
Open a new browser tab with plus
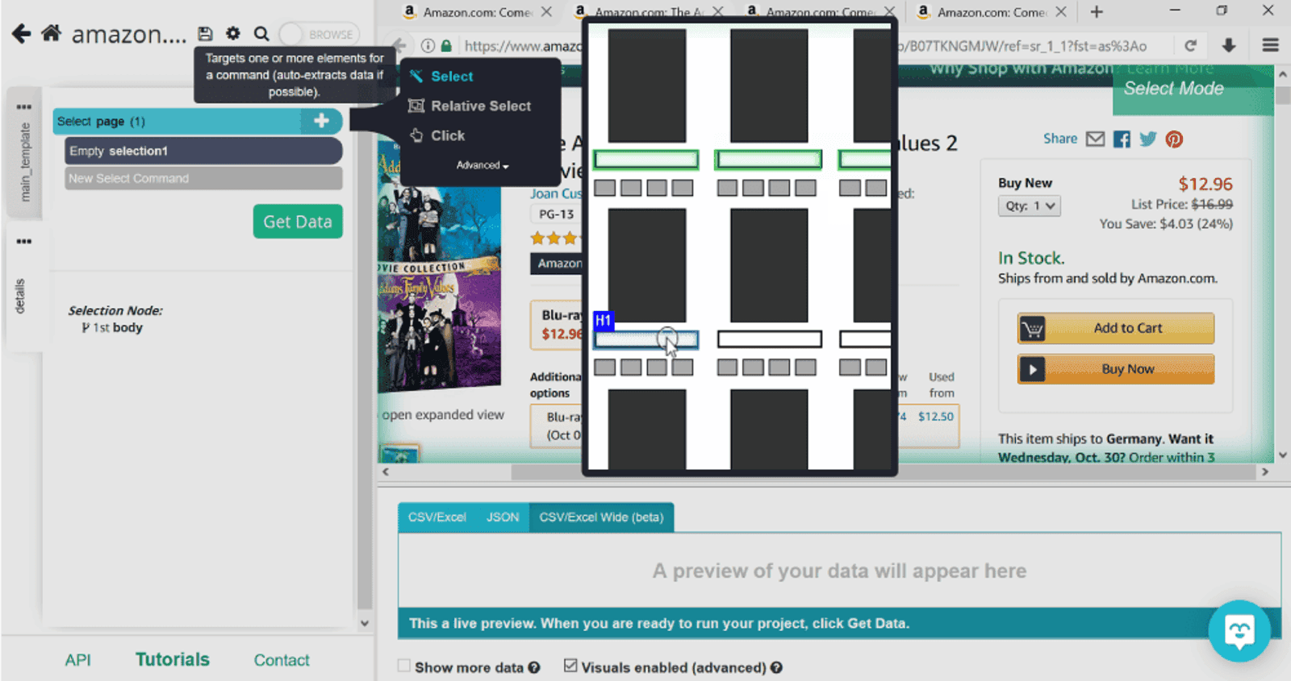[x=1097, y=12]
